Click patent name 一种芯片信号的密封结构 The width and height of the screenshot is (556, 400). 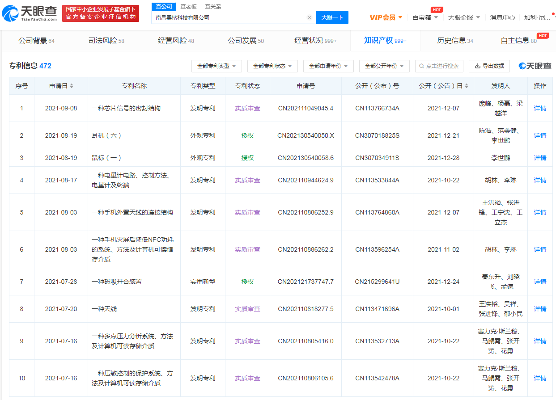click(x=126, y=108)
